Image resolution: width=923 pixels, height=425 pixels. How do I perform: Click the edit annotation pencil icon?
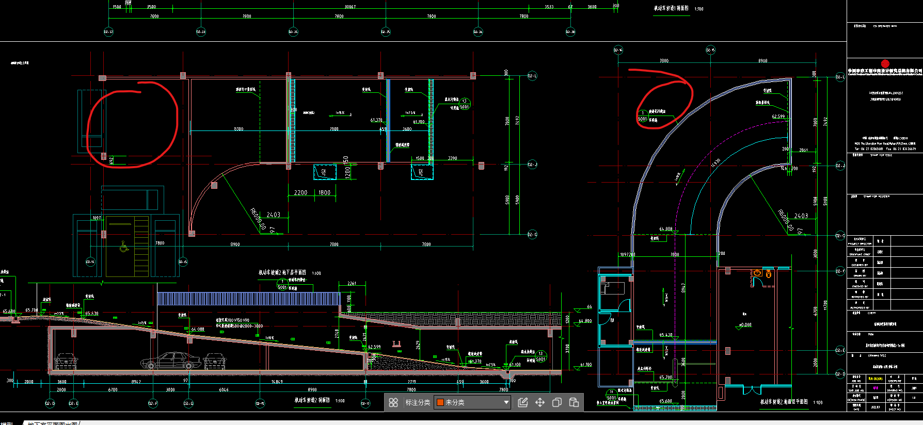click(x=522, y=402)
